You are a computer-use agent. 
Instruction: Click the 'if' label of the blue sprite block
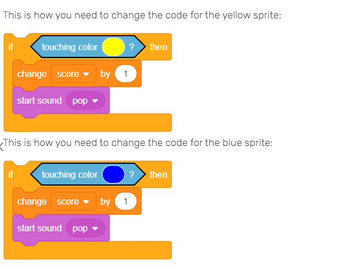click(x=11, y=175)
